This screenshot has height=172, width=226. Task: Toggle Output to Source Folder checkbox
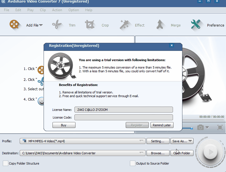click(x=133, y=163)
